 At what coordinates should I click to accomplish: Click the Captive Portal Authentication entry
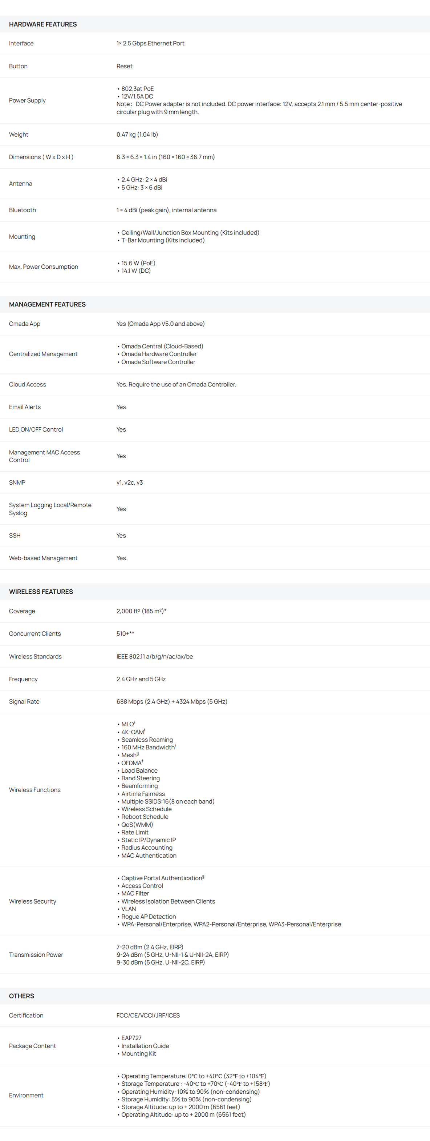coord(163,878)
